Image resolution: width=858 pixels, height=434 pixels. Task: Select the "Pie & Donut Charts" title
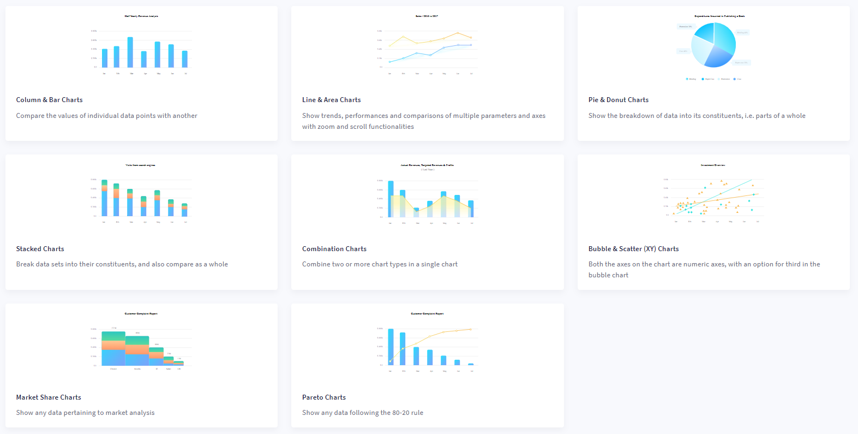[619, 100]
